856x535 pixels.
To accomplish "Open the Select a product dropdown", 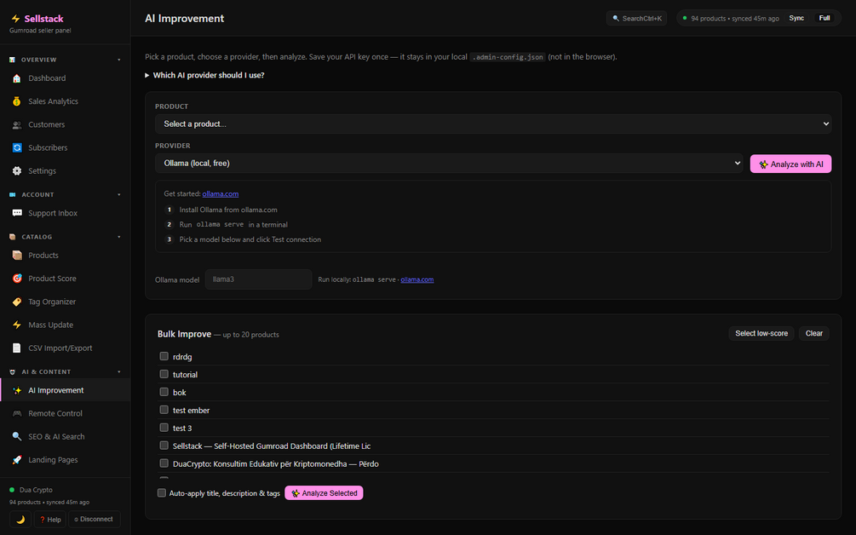I will (493, 124).
